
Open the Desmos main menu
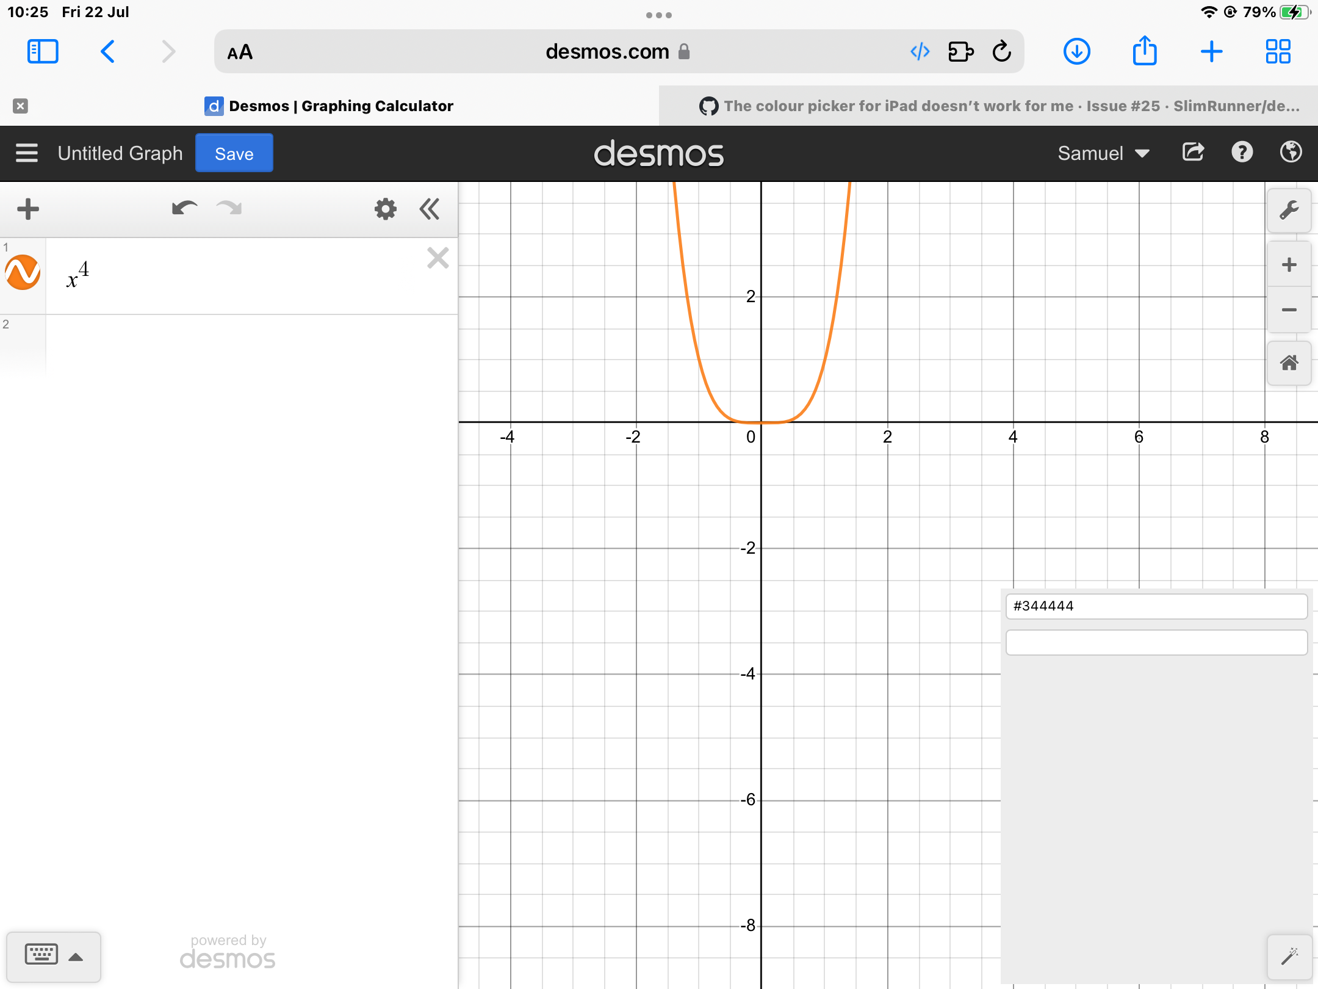[27, 153]
